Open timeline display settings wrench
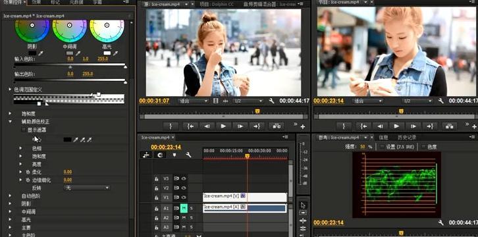The width and height of the screenshot is (478, 237). pyautogui.click(x=188, y=155)
